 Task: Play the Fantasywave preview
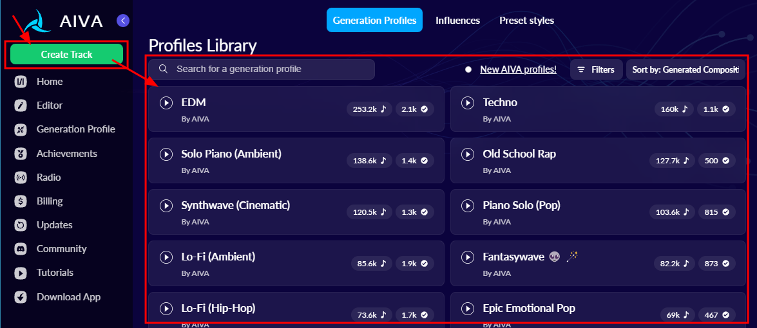tap(467, 257)
